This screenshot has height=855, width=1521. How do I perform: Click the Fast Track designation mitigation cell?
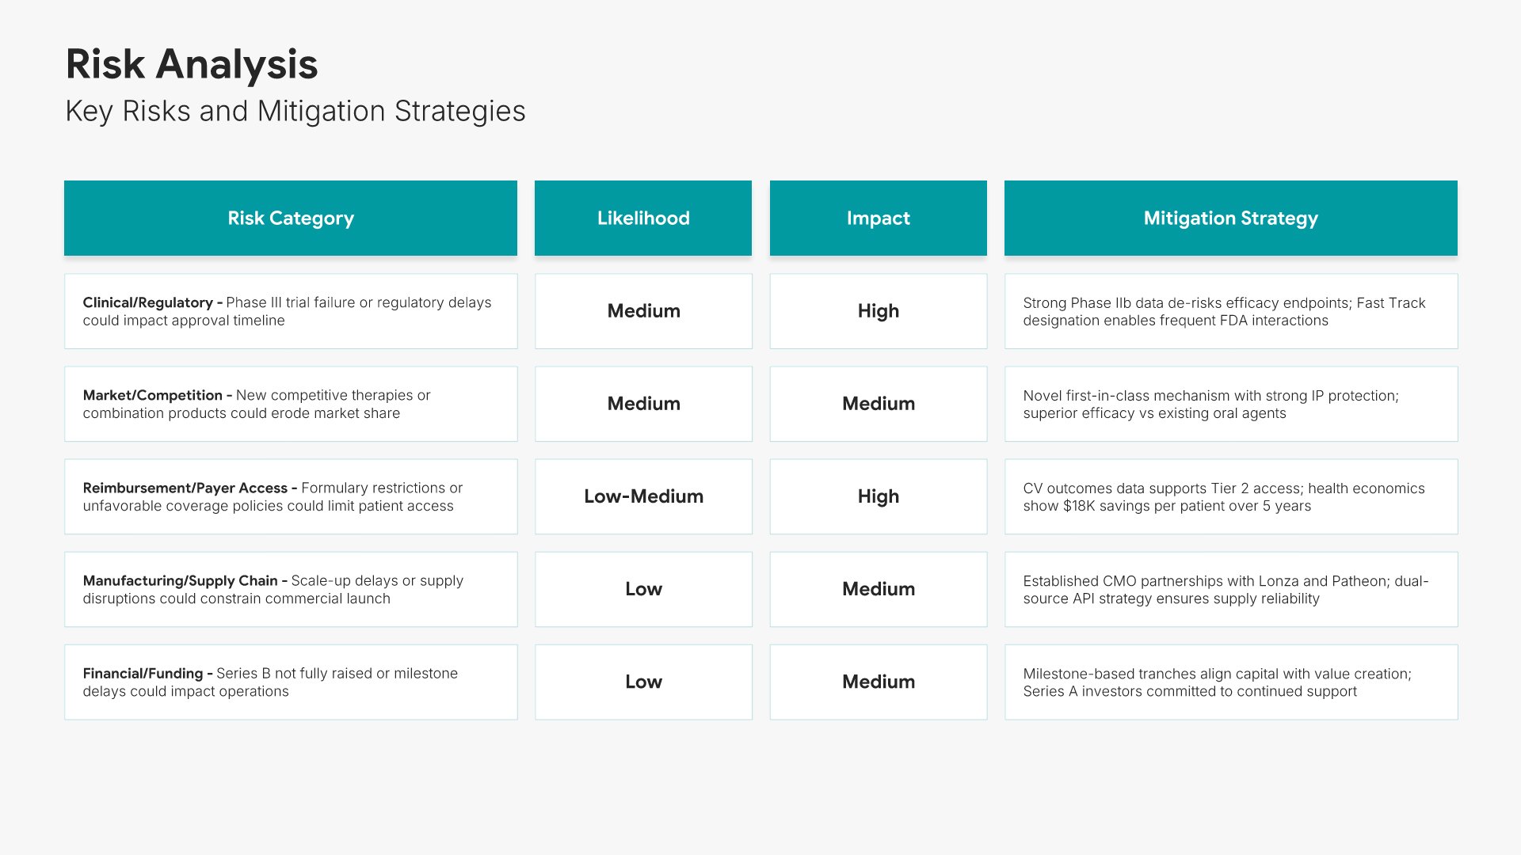tap(1230, 311)
